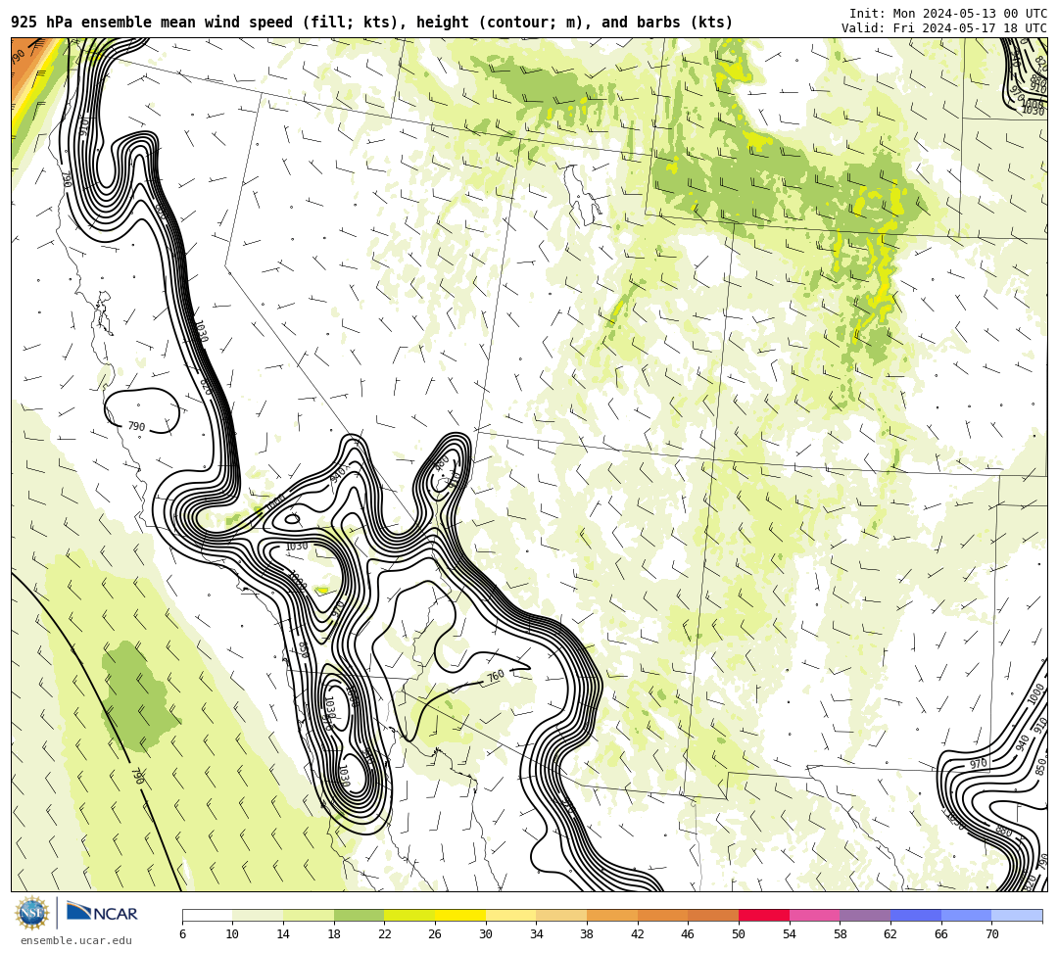Pick the bright yellow 26–30 kts swatch
The width and height of the screenshot is (1058, 953).
[x=460, y=915]
